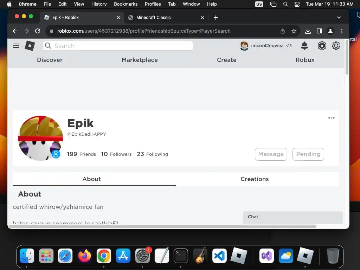
Task: Launch Firefox from the Dock
Action: coord(84,256)
